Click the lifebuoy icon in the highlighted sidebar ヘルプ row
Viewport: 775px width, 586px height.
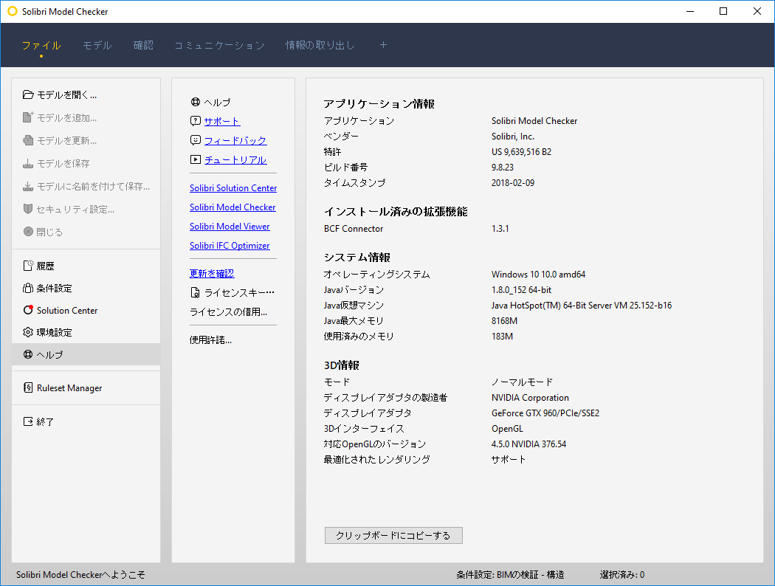pyautogui.click(x=28, y=354)
